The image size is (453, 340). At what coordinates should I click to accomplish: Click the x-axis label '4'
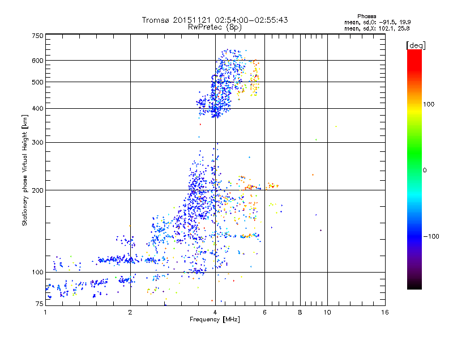[x=215, y=312]
